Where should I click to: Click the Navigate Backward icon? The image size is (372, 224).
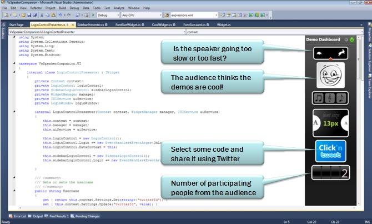tap(78, 15)
